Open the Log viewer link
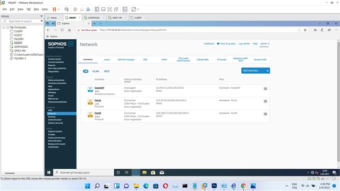This screenshot has height=191, width=340. click(244, 44)
